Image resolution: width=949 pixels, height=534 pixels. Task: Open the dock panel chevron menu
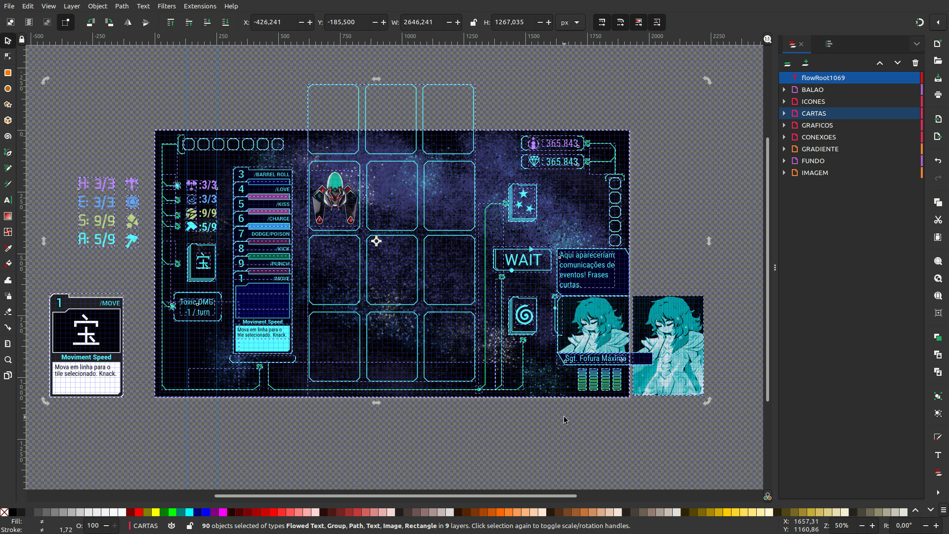click(917, 44)
